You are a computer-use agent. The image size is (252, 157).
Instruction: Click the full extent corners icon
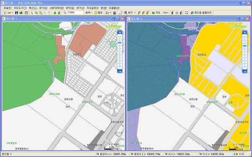pos(186,13)
